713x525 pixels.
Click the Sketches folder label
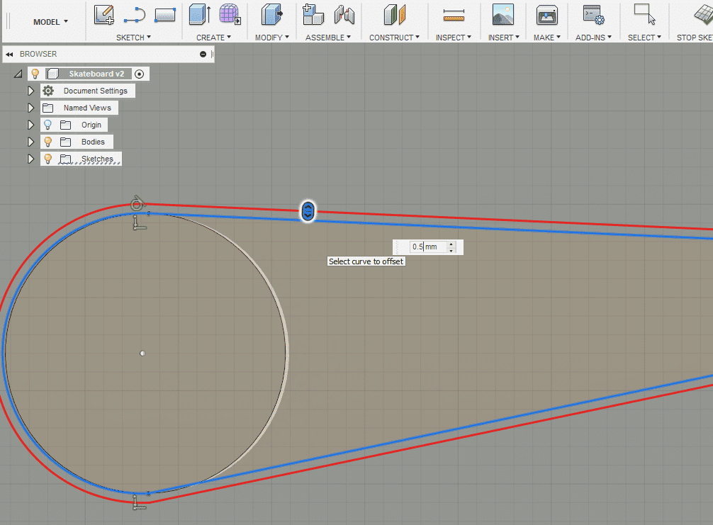click(x=97, y=159)
